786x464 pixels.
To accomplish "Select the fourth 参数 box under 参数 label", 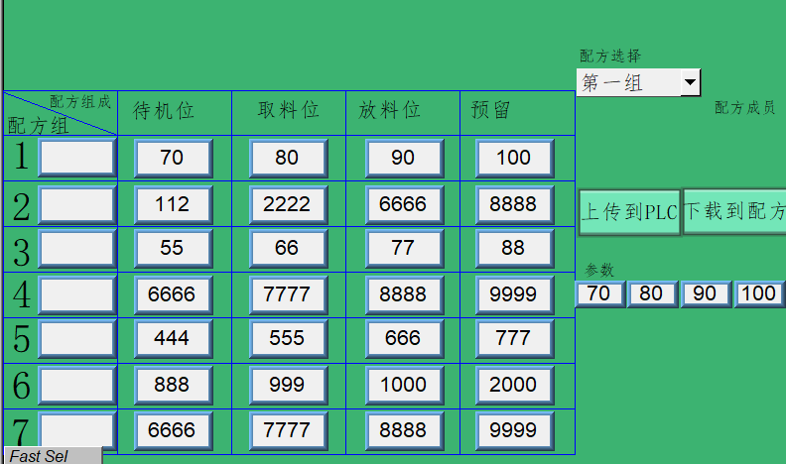I will (x=758, y=293).
